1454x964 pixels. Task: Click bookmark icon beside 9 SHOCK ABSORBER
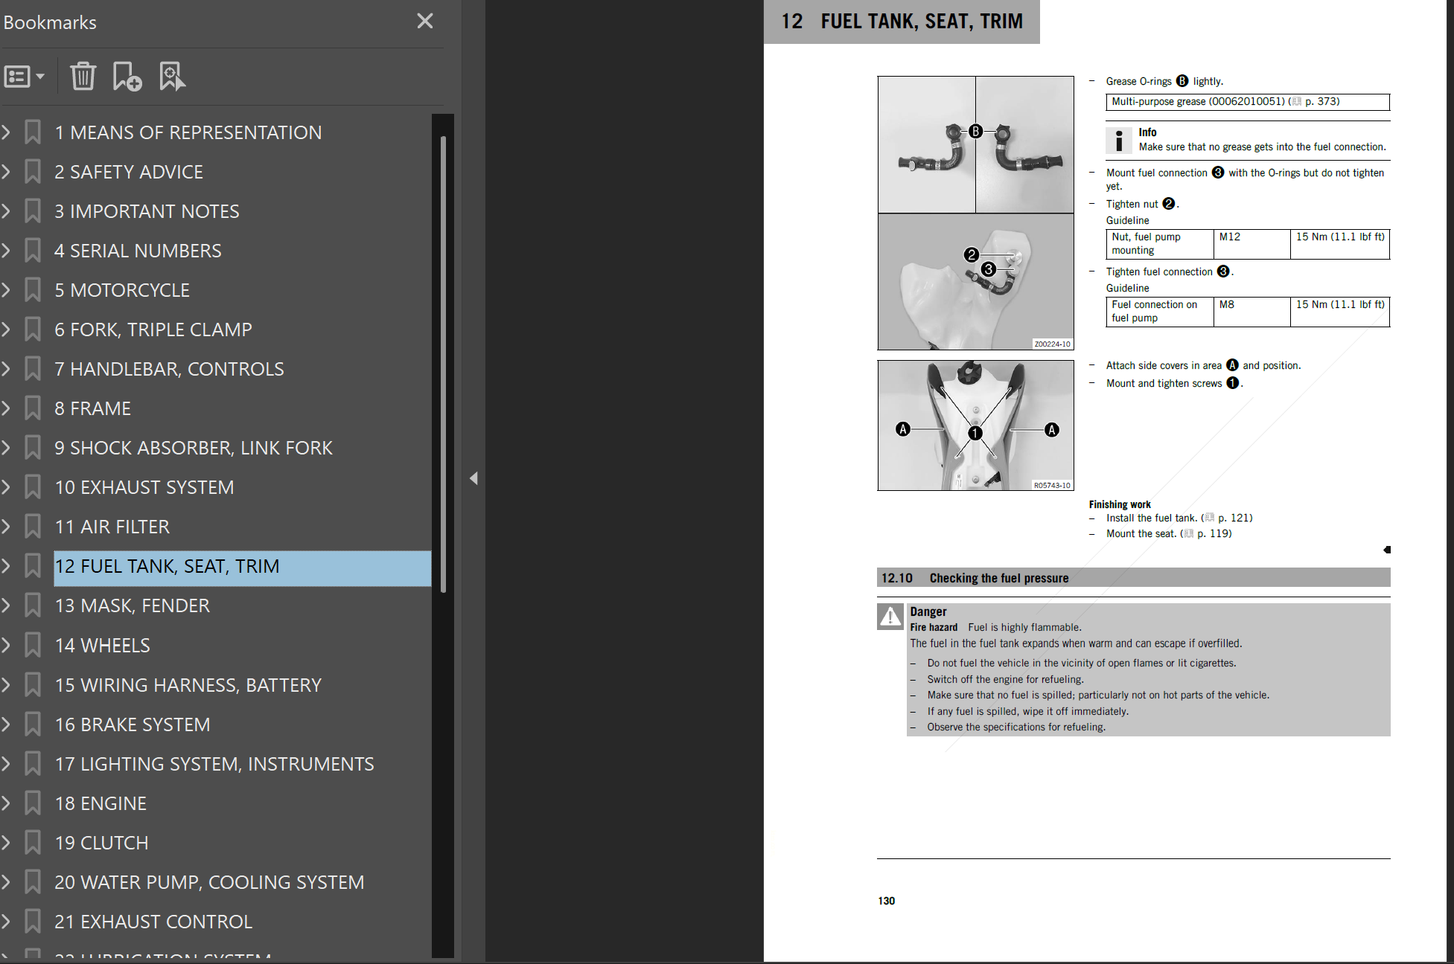[33, 448]
